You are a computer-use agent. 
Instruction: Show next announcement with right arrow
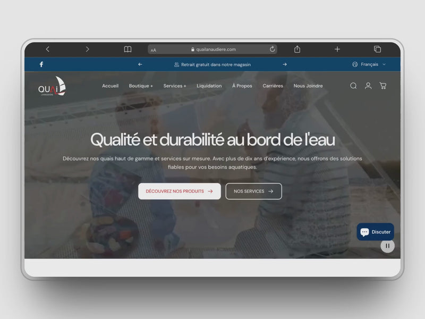(285, 64)
